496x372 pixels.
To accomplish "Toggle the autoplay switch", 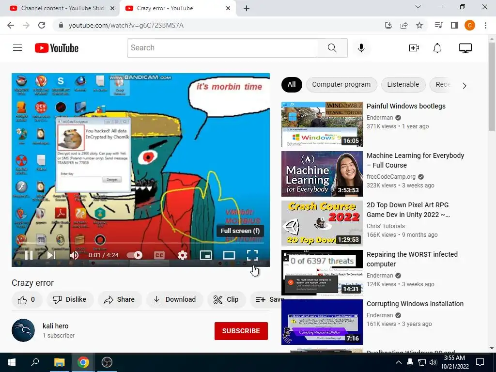I will (x=135, y=255).
